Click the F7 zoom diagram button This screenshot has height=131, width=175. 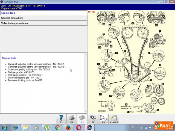pos(93,119)
